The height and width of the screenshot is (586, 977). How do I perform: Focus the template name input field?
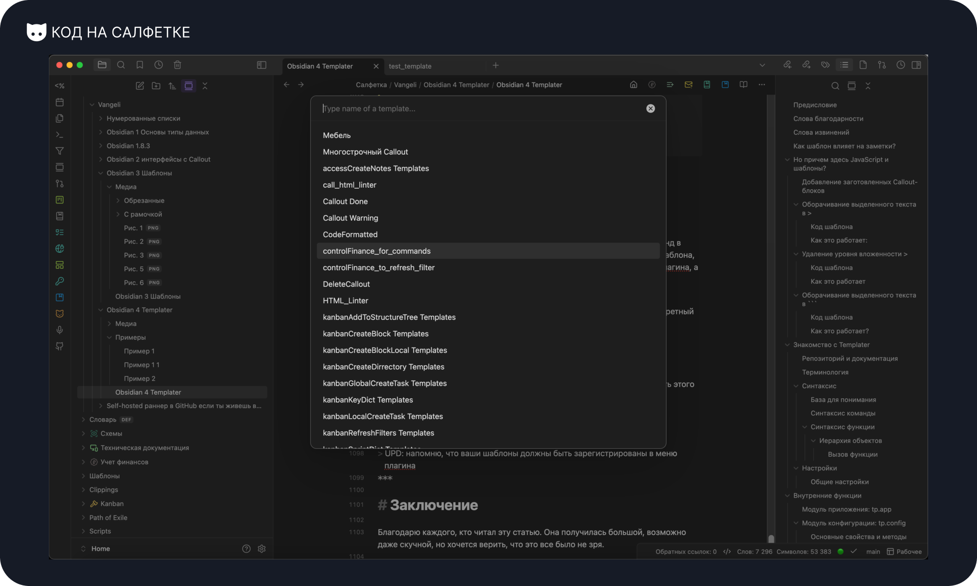tap(481, 108)
